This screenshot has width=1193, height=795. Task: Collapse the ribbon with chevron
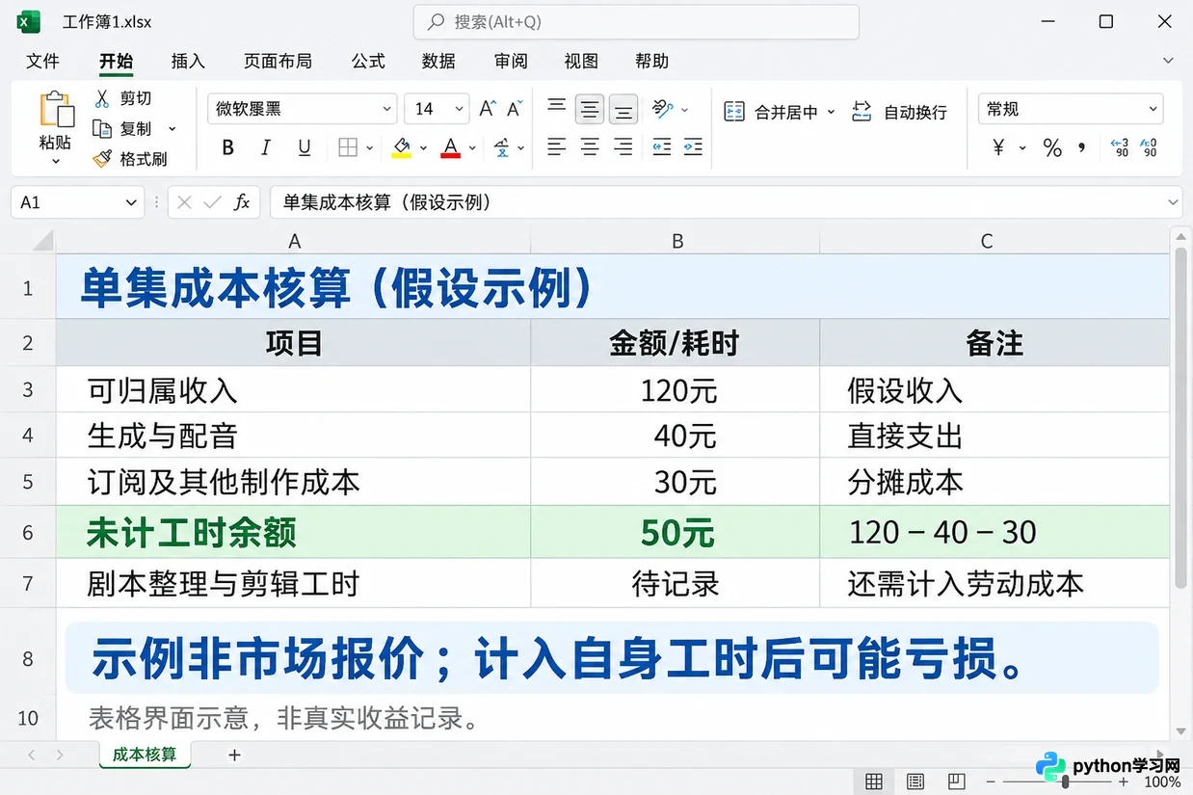click(1168, 61)
